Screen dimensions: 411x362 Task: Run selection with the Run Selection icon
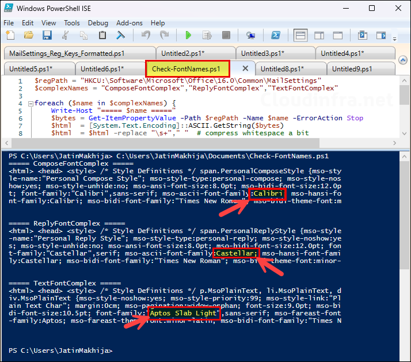pyautogui.click(x=207, y=35)
